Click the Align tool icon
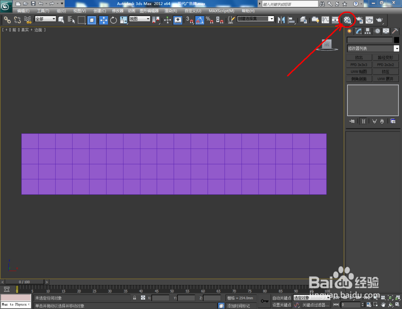This screenshot has height=309, width=402. coord(291,20)
